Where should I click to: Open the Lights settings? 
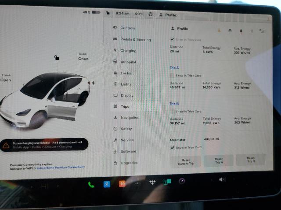(x=122, y=84)
